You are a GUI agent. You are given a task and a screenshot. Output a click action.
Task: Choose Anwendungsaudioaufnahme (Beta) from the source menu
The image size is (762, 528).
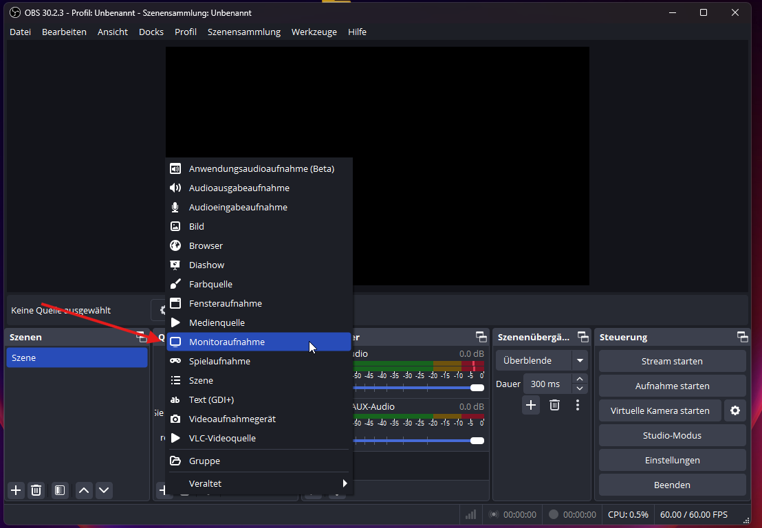259,168
